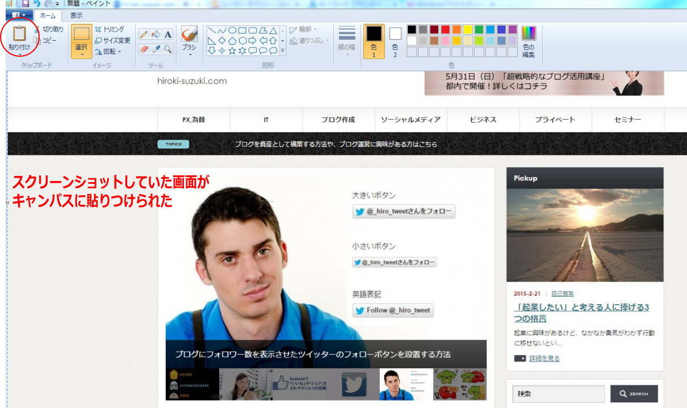This screenshot has width=687, height=408.
Task: Click Save icon in the quick access toolbar
Action: [x=25, y=3]
